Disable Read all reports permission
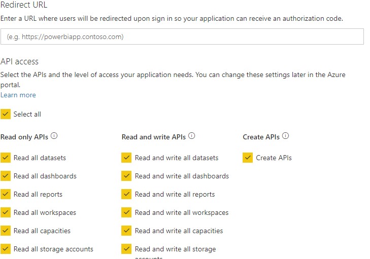The image size is (370, 259). [6, 194]
